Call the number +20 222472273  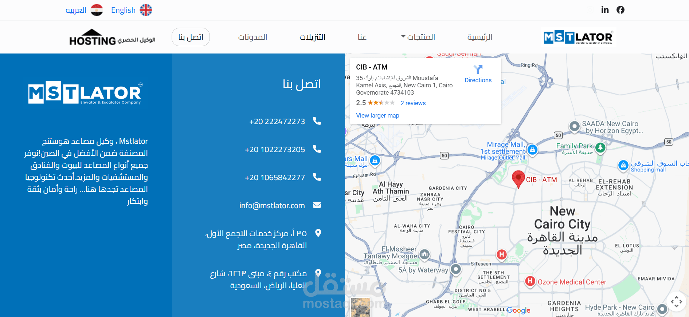[x=277, y=122]
